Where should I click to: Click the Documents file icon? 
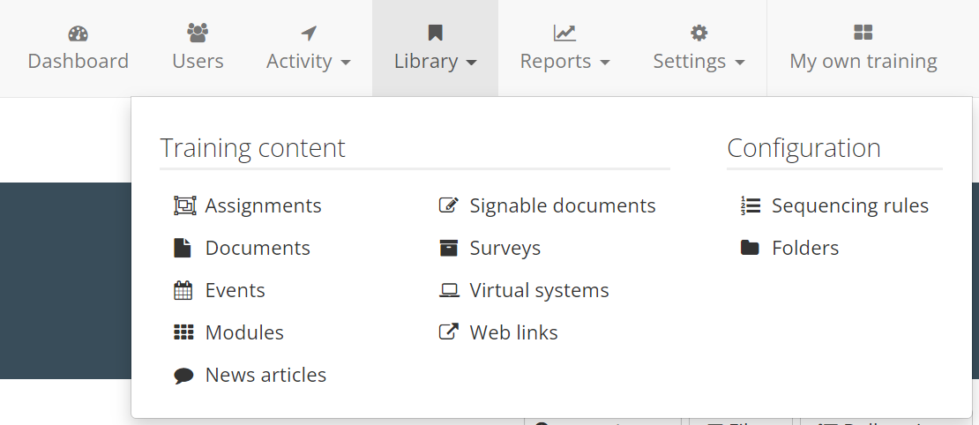[x=183, y=249]
